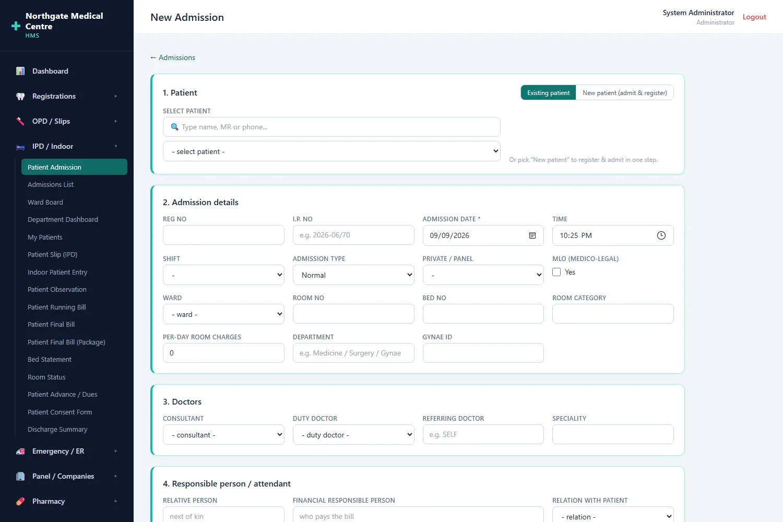Click the search magnifier icon in patient field
783x522 pixels.
pos(175,127)
